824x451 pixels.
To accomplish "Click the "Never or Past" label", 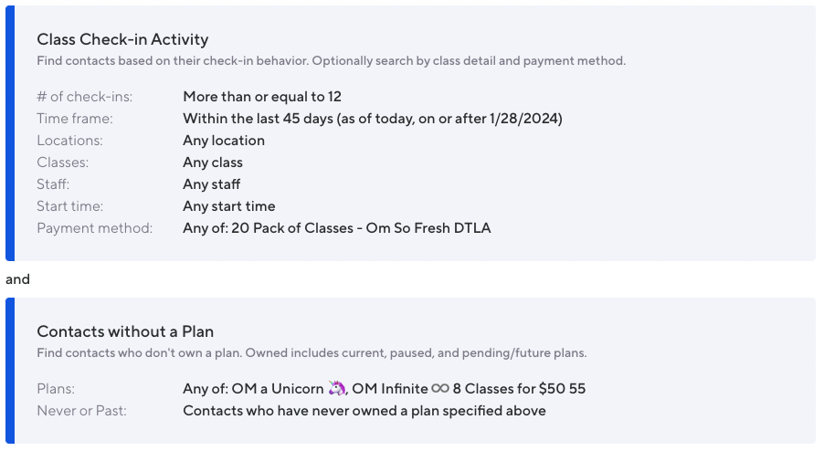I will [81, 411].
